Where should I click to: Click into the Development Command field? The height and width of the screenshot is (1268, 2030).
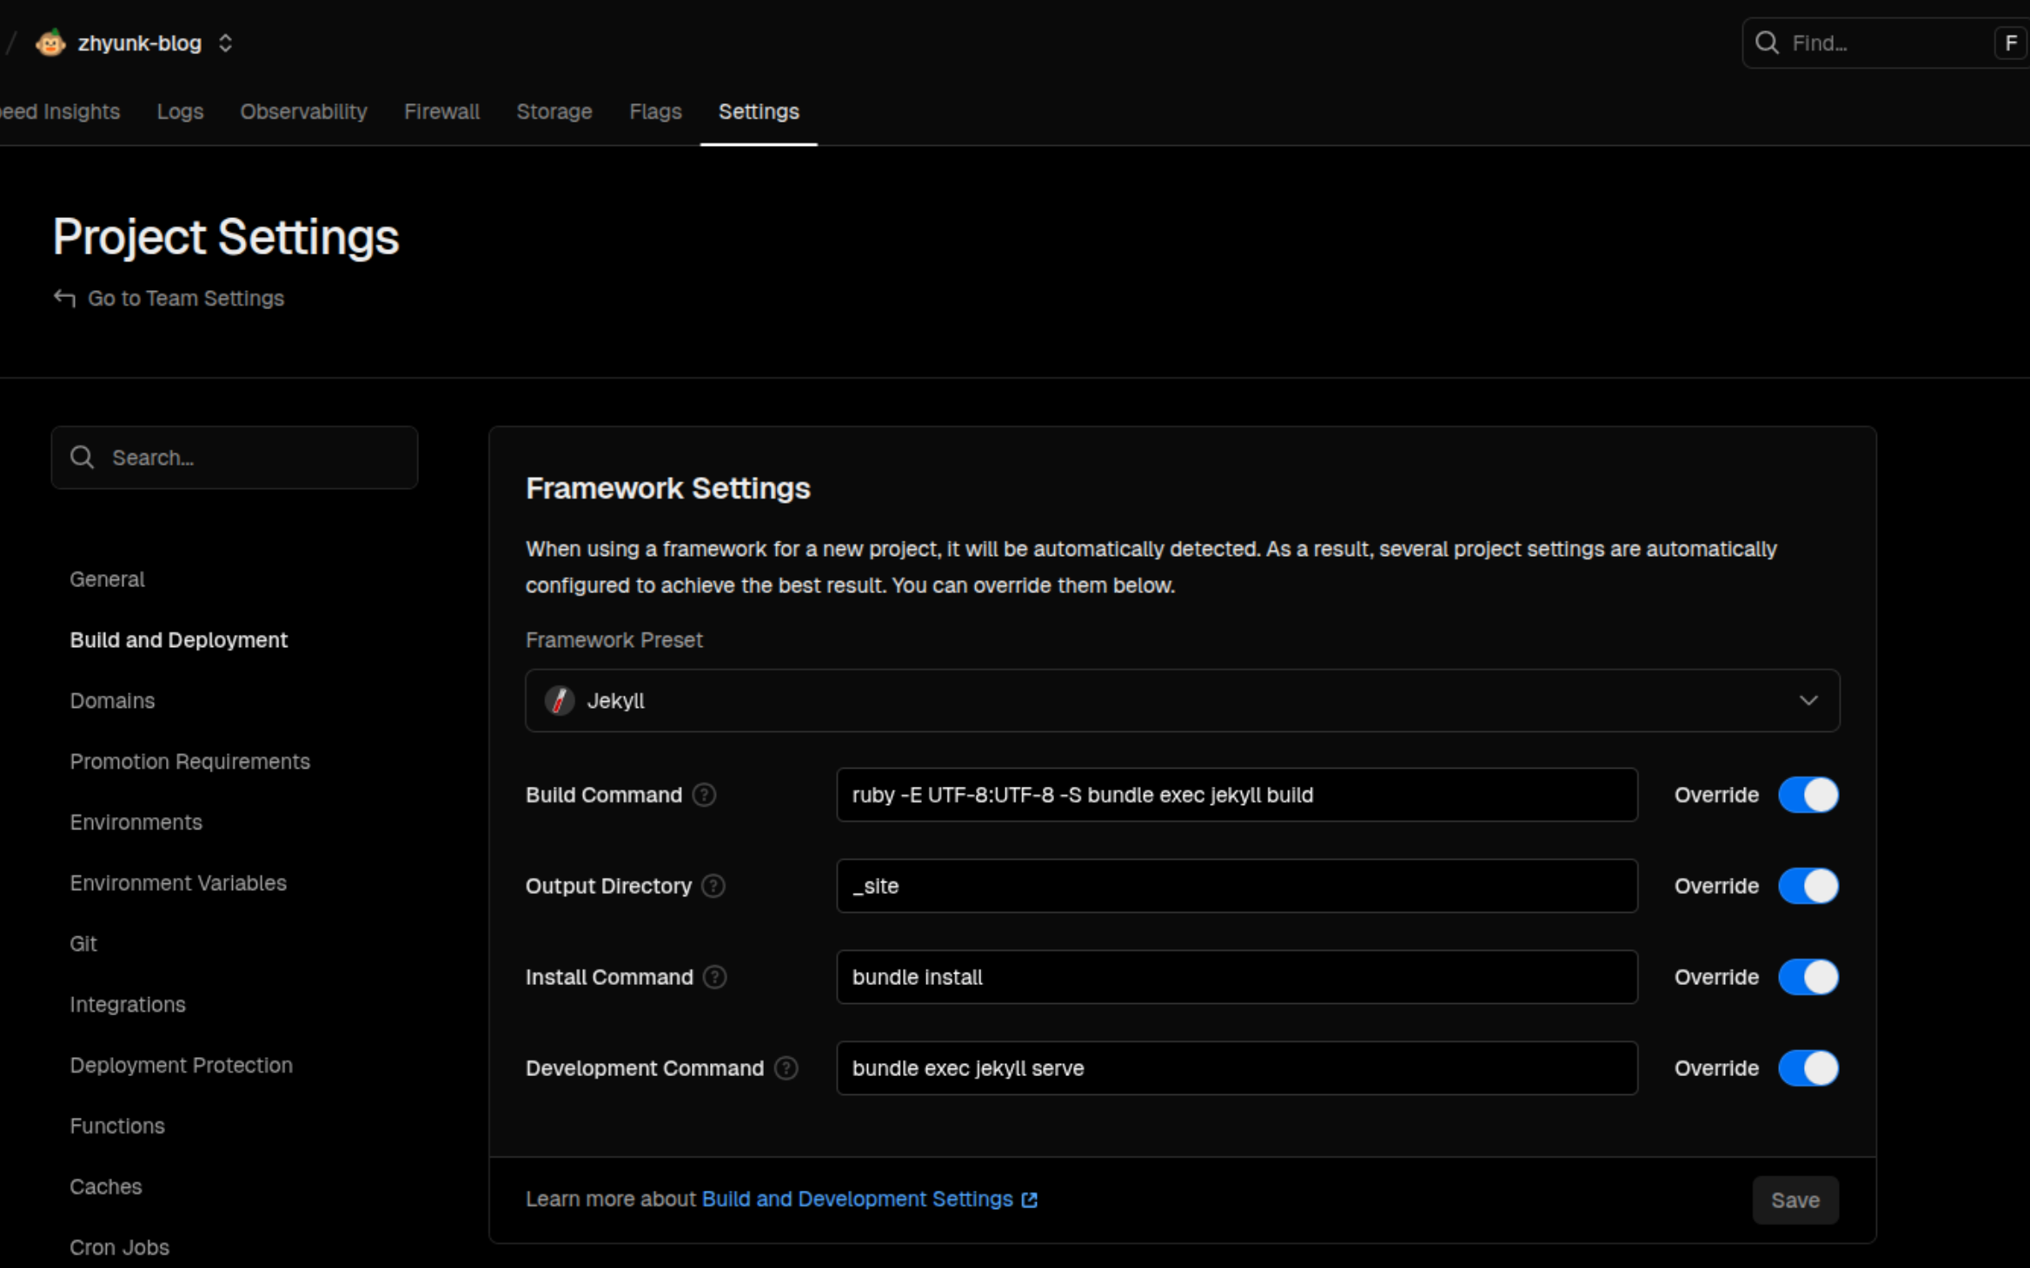pos(1237,1068)
